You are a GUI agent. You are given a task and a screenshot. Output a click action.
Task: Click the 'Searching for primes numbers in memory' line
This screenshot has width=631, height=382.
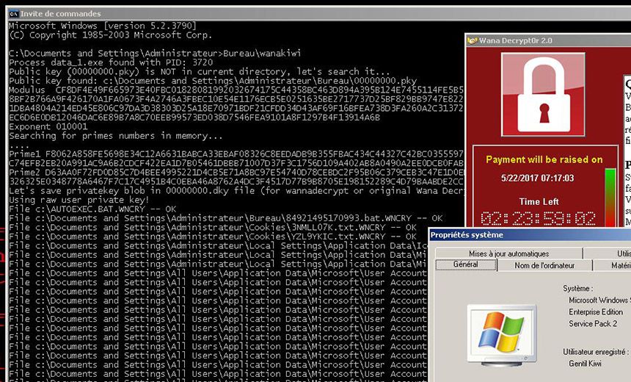(115, 136)
